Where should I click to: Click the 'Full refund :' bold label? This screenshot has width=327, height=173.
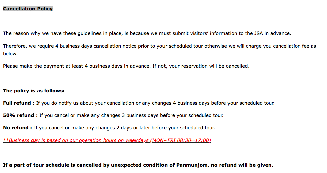(18, 103)
